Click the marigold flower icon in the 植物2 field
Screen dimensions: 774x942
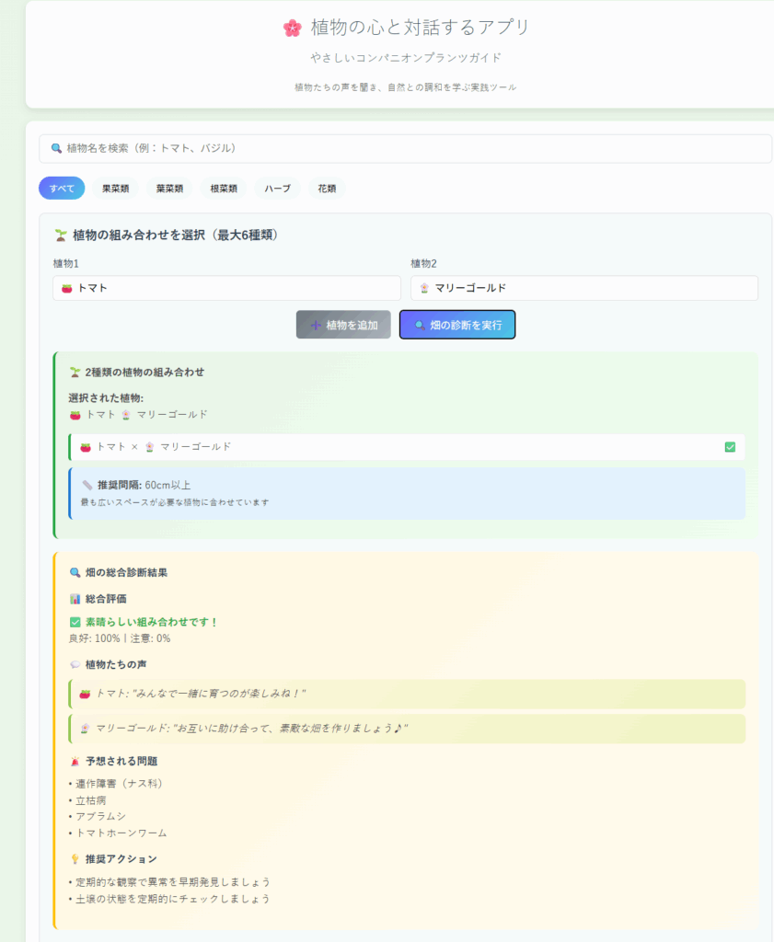(424, 288)
